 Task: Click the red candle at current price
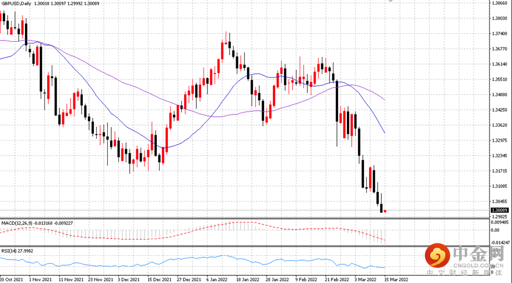tap(385, 211)
